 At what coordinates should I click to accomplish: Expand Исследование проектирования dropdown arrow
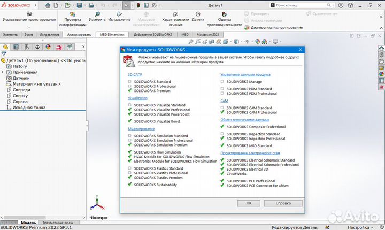point(29,27)
